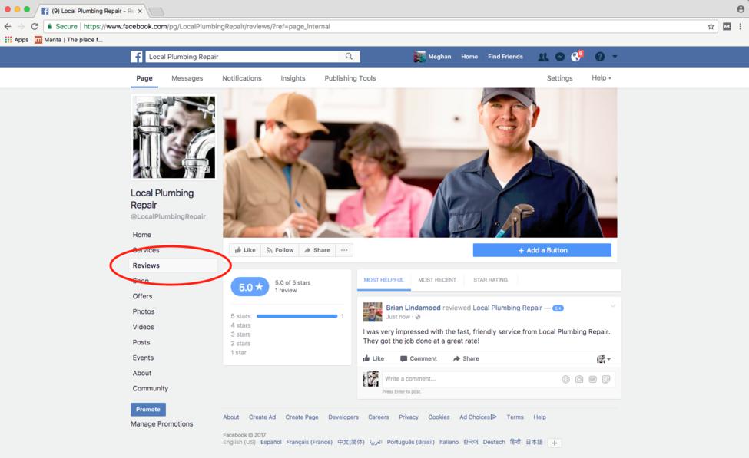Open account dropdown arrow in header
Viewport: 749px width, 458px height.
point(615,57)
